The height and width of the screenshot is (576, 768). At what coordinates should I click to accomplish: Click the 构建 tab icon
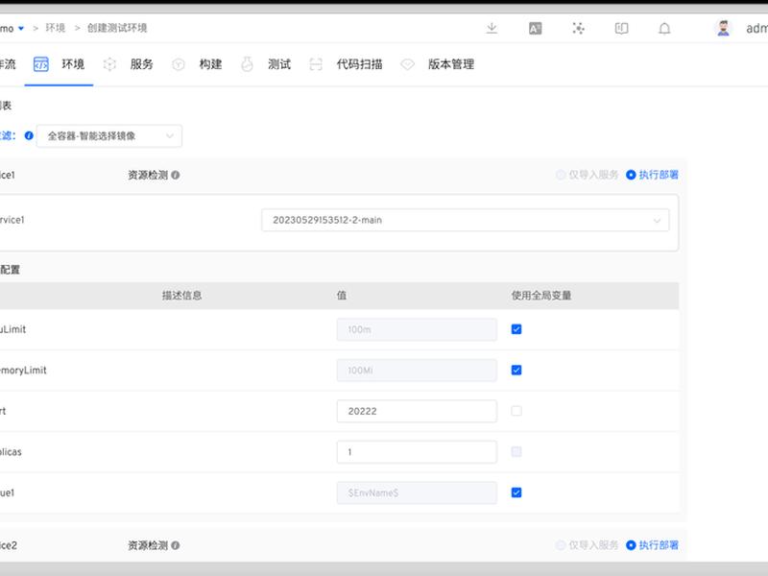click(179, 64)
